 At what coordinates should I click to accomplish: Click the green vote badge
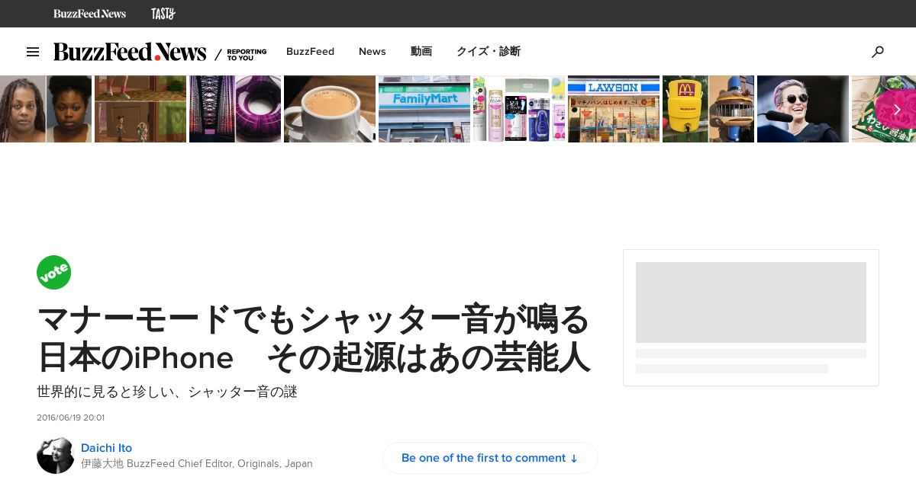click(x=54, y=273)
